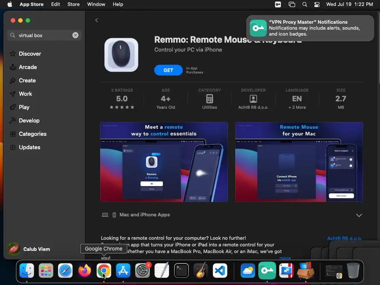The height and width of the screenshot is (285, 380).
Task: Click the VPN Proxy Master notification
Action: 310,28
